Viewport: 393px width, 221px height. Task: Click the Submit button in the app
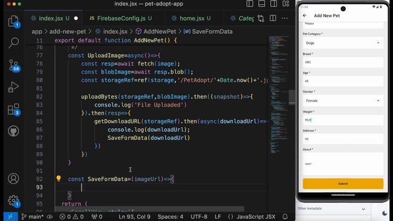(x=343, y=184)
